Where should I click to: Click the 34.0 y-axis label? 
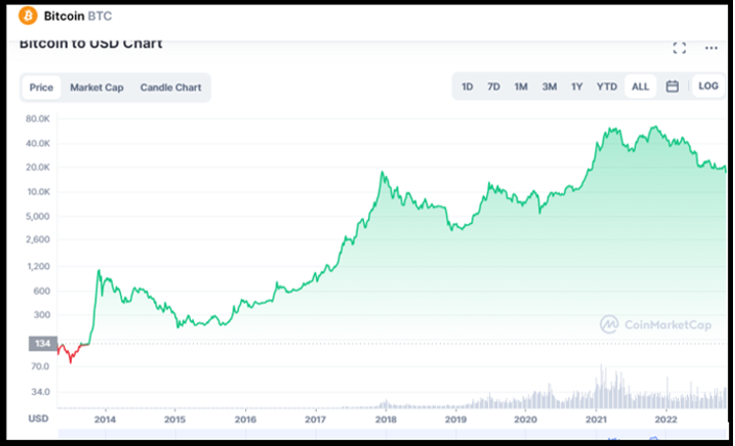[x=40, y=392]
